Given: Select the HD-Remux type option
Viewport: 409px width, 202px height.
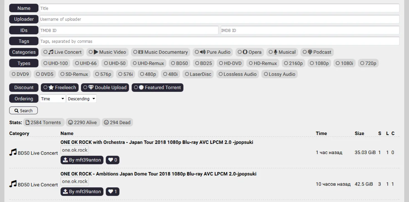Looking at the screenshot, I should click(x=262, y=63).
